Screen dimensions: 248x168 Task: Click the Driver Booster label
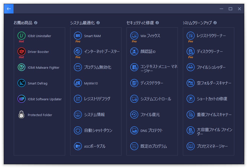pos(38,52)
